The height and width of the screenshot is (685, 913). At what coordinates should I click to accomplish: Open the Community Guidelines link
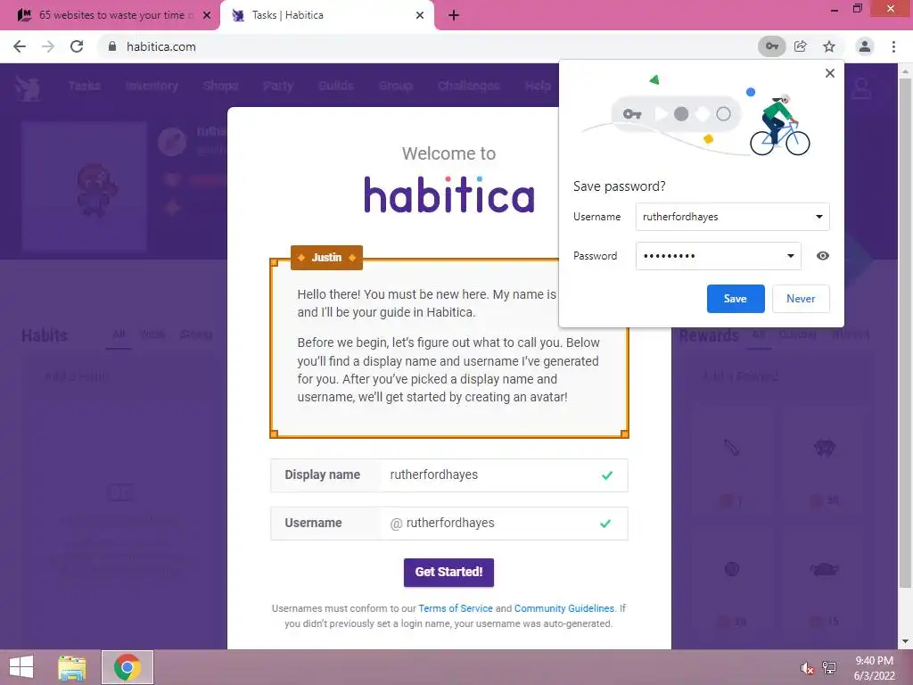click(563, 608)
